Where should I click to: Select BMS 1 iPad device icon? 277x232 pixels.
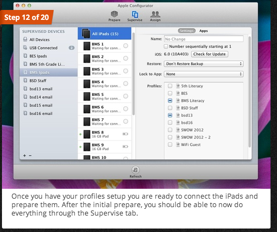click(x=87, y=46)
